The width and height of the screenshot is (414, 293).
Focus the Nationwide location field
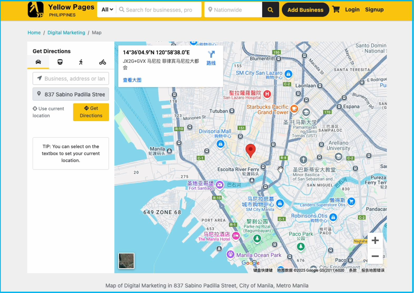point(233,10)
